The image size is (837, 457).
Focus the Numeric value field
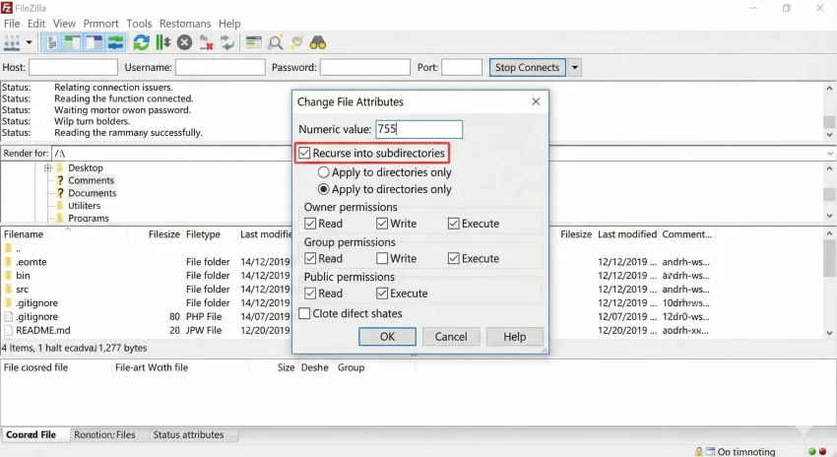419,129
